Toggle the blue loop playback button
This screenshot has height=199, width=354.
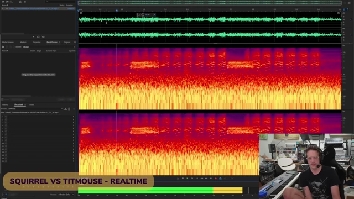pyautogui.click(x=221, y=179)
